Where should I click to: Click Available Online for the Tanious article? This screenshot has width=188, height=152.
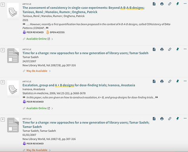pyautogui.click(x=36, y=39)
